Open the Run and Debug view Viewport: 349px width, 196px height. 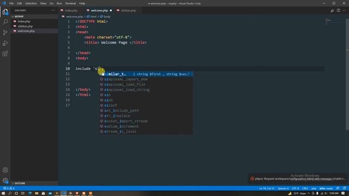click(x=5, y=43)
